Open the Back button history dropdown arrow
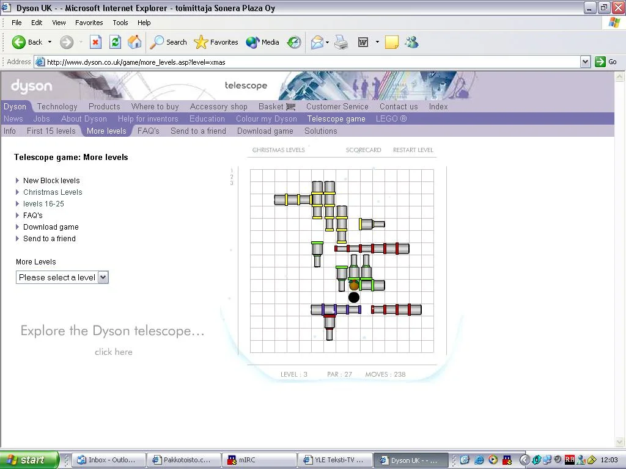 pos(50,42)
